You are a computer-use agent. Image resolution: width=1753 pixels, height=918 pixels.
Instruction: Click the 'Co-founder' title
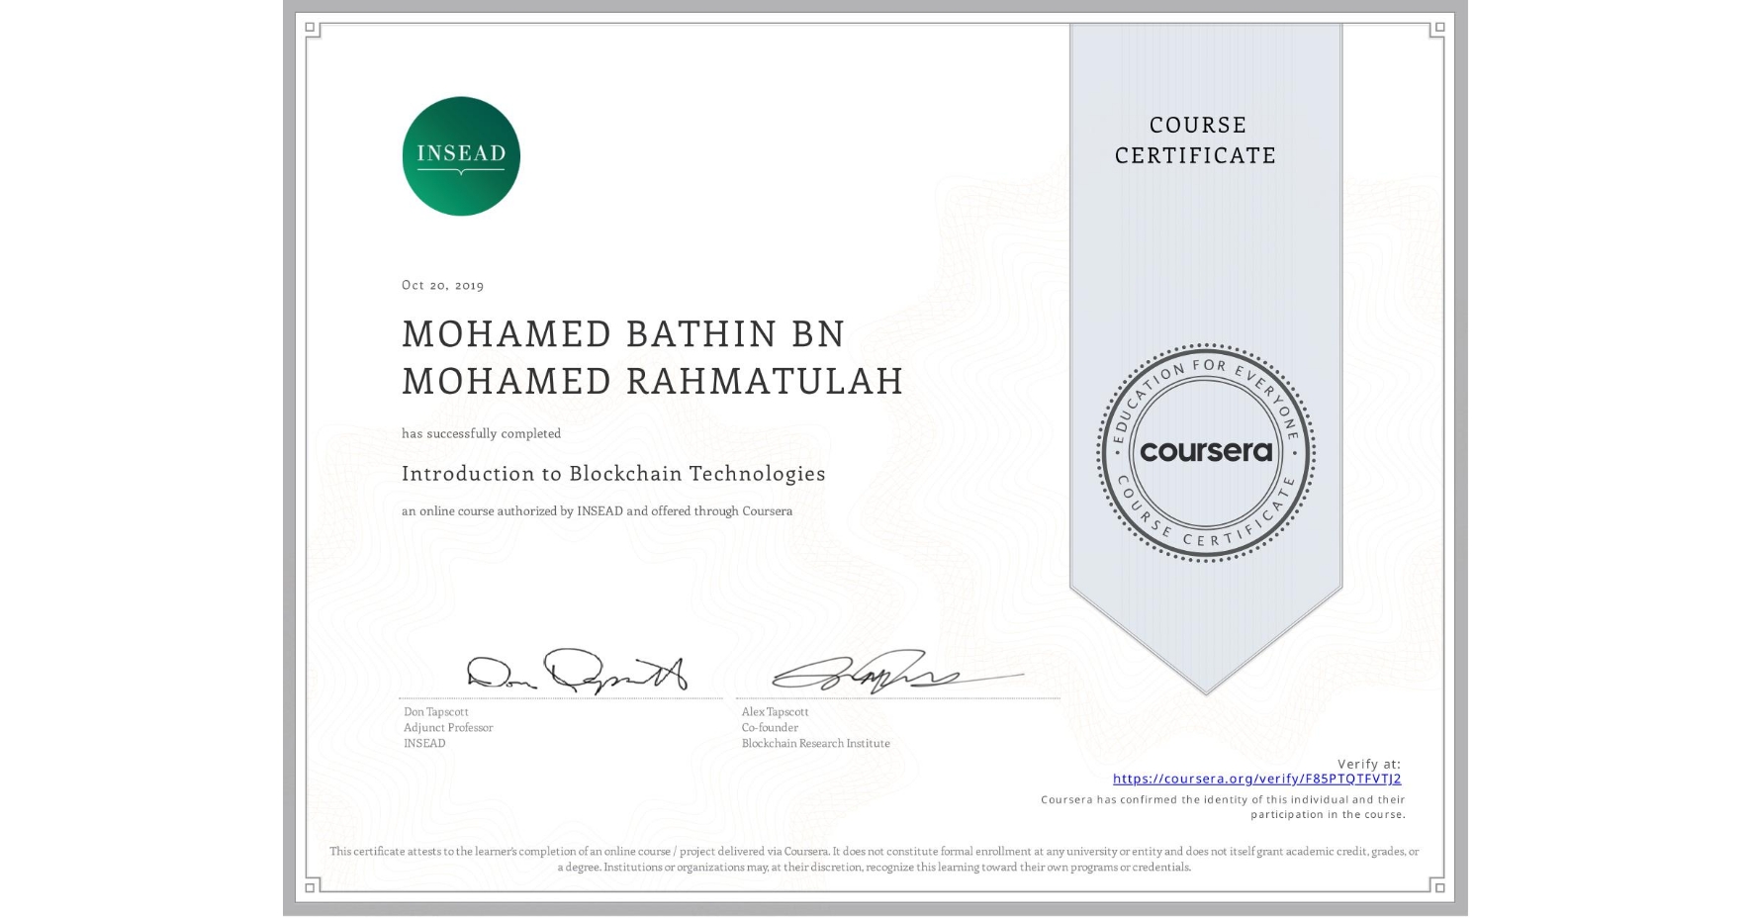(770, 728)
